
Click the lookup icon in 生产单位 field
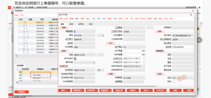click(144, 47)
